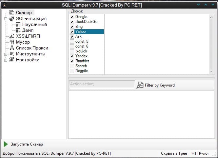Click the Yandex label text

tap(81, 56)
